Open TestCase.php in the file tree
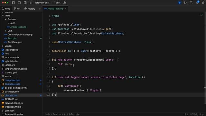This screenshot has width=206, height=116. pyautogui.click(x=15, y=42)
